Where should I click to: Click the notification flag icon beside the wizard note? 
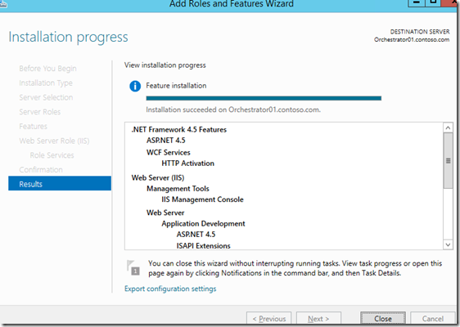133,268
